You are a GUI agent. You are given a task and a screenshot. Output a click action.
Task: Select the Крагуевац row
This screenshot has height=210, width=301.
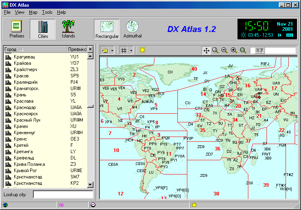(x=45, y=57)
